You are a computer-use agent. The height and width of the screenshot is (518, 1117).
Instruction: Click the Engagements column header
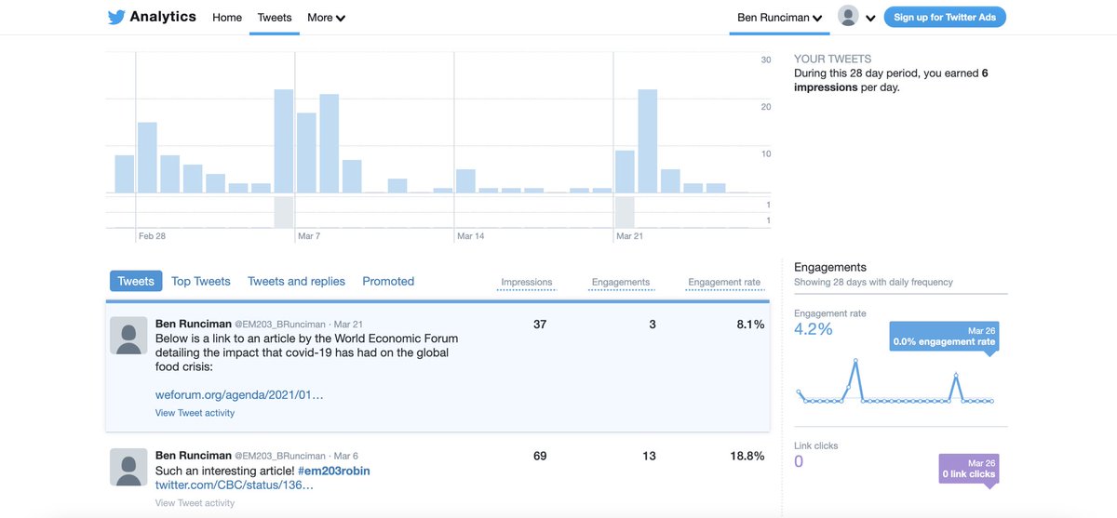point(621,283)
